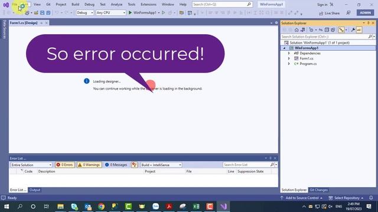Viewport: 378px width, 212px height.
Task: Click the Search (Ctrl+Q) box
Action: [222, 4]
